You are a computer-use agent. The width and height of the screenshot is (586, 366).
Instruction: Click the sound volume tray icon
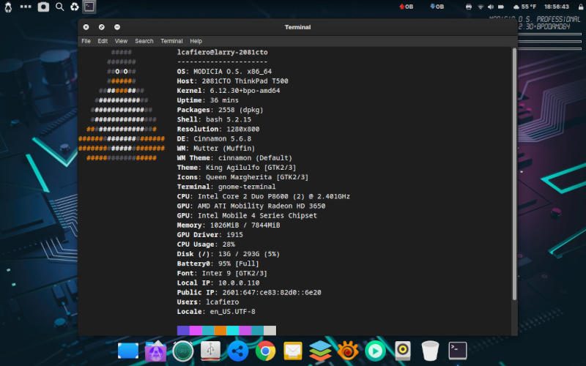[490, 7]
